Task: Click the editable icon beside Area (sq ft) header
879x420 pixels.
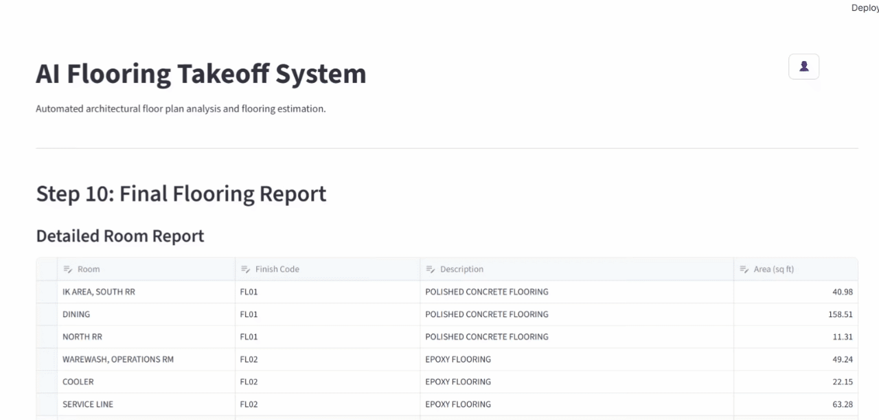Action: 744,269
